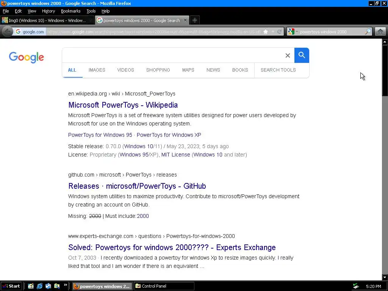Click the magnifier in Firefox search box

pos(368,32)
